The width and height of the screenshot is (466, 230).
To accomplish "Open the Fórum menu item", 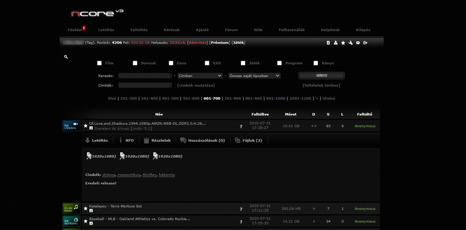I will (x=231, y=30).
